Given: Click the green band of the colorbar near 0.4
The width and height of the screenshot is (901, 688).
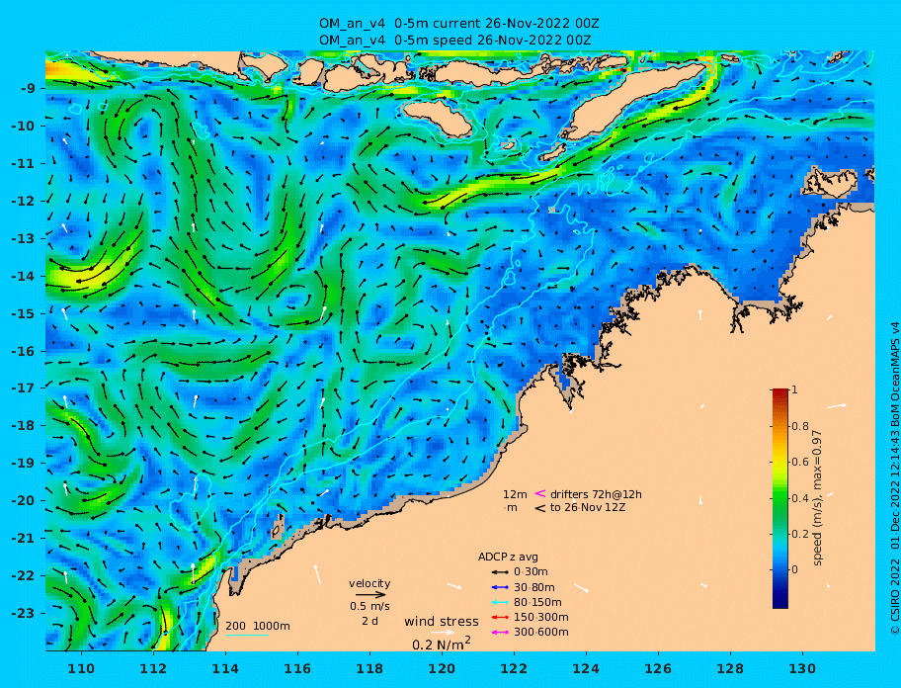Looking at the screenshot, I should (780, 498).
